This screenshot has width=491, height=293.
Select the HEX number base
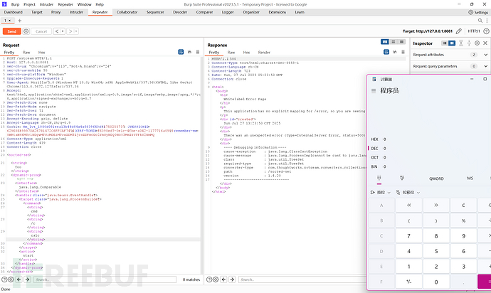(375, 139)
